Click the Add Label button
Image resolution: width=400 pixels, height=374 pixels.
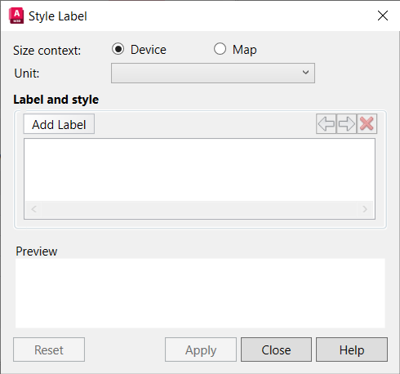59,124
